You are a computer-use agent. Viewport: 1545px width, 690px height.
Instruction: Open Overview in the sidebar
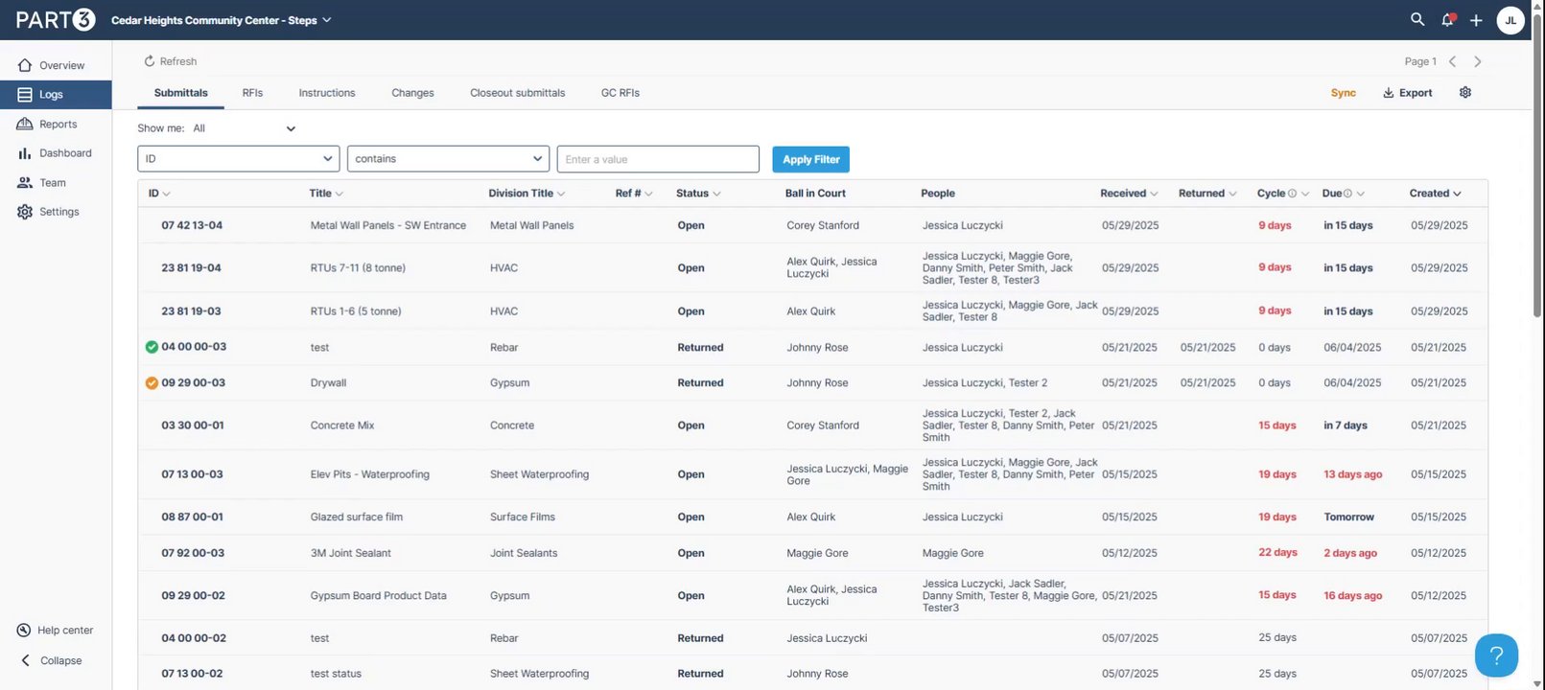coord(56,65)
